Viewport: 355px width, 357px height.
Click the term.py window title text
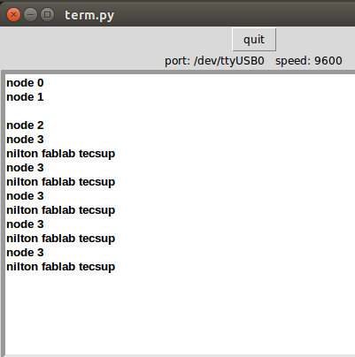click(x=89, y=15)
